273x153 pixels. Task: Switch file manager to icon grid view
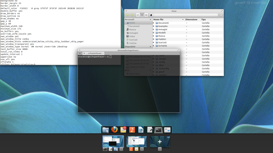(x=138, y=15)
